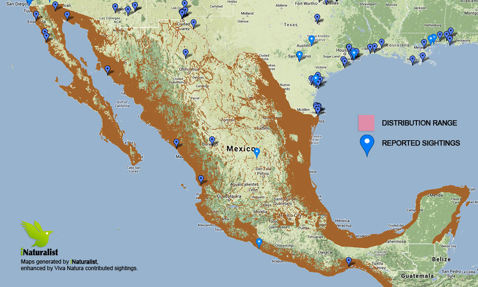The image size is (478, 287).
Task: Select the 'Puebla' city label
Action: click(303, 228)
